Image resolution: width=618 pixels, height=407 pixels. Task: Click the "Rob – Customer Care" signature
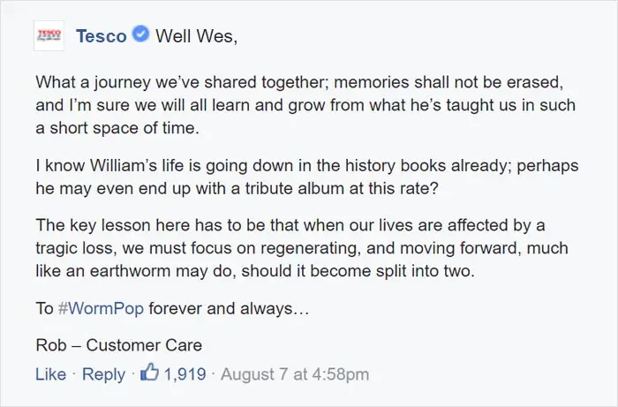pyautogui.click(x=118, y=345)
